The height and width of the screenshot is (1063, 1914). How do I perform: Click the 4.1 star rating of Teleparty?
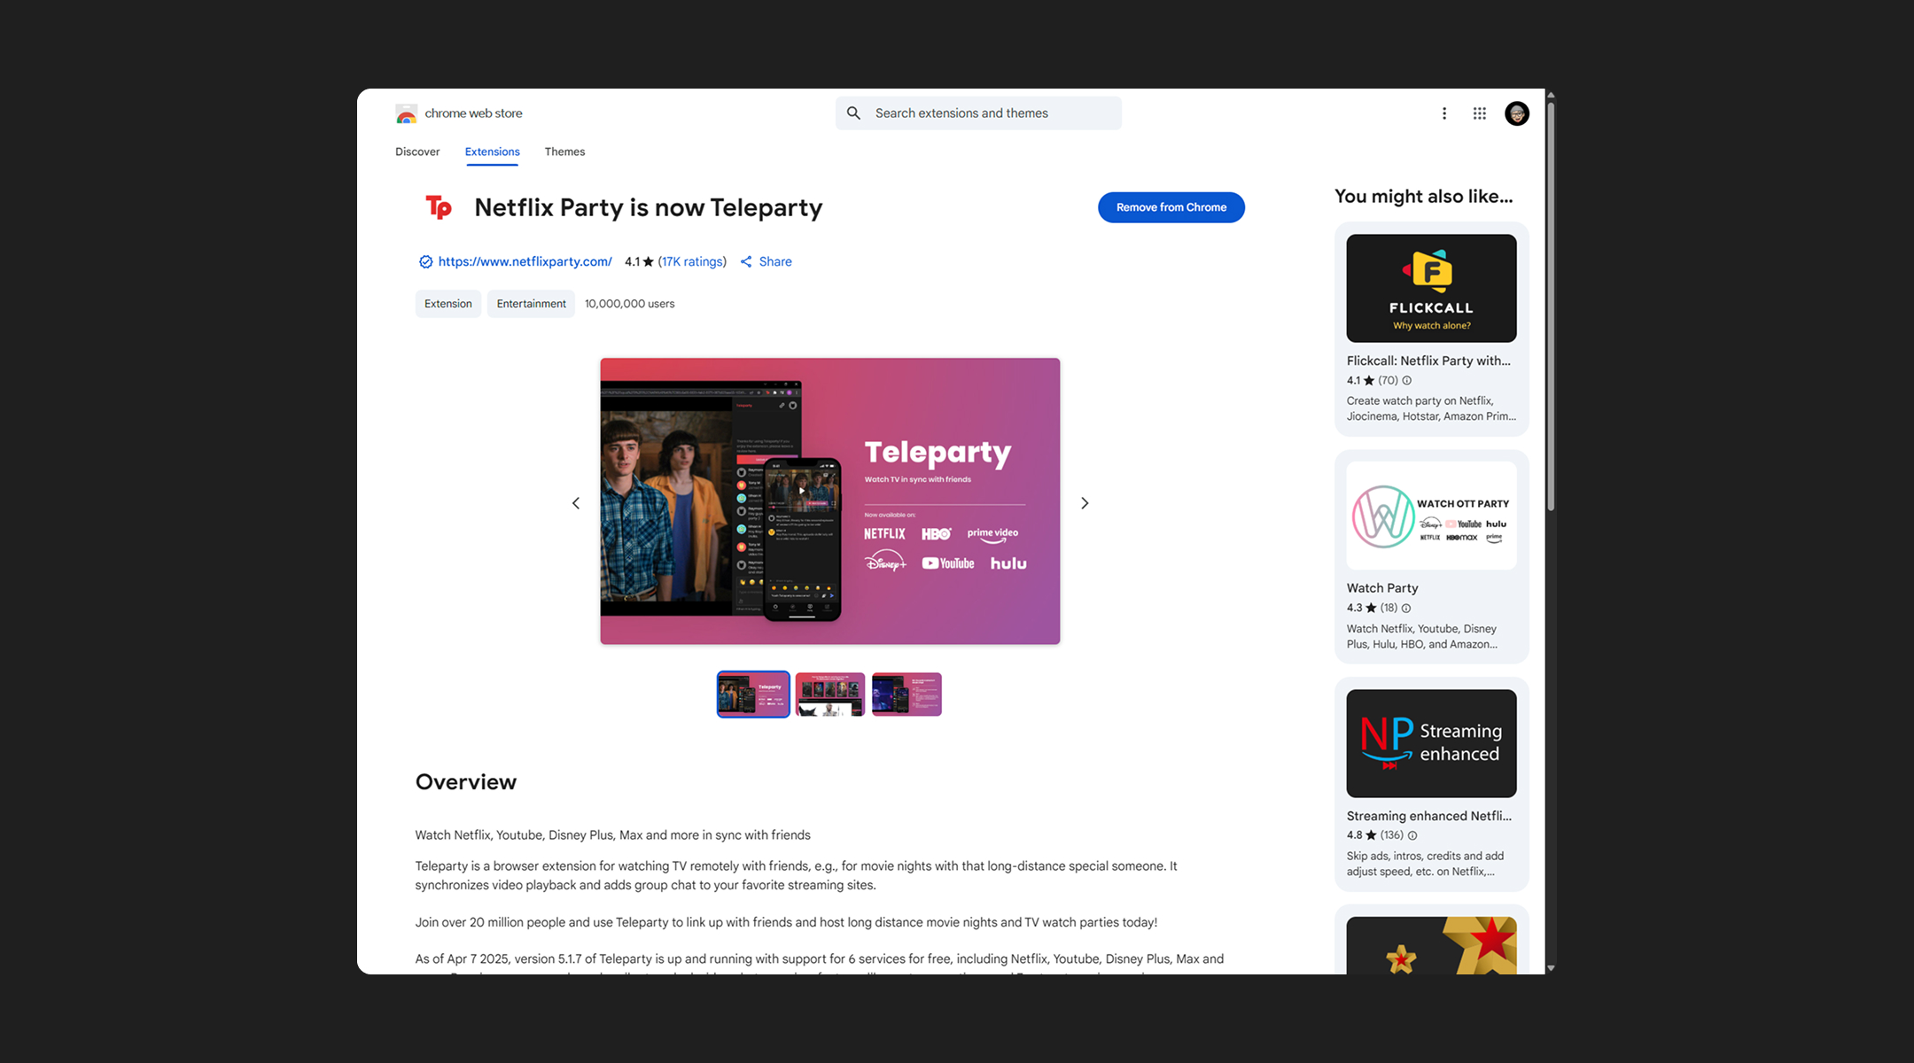coord(639,262)
